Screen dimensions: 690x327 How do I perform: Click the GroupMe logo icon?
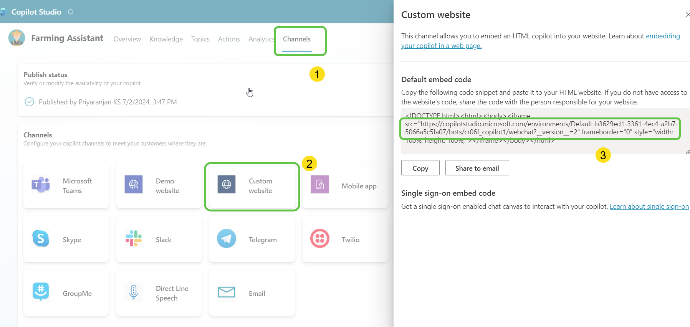pyautogui.click(x=41, y=292)
